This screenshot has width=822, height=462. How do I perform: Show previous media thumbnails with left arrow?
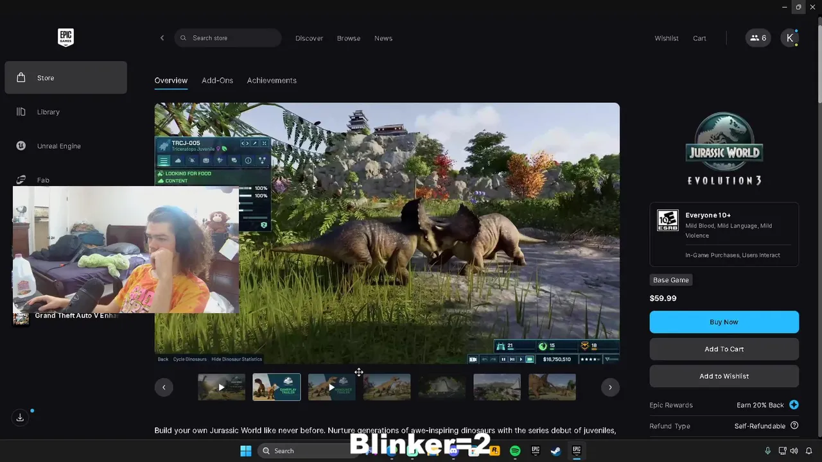(164, 387)
